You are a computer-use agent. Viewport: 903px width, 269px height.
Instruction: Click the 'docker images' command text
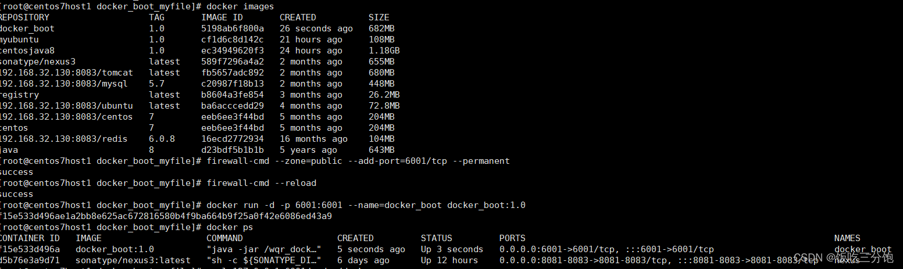click(240, 6)
